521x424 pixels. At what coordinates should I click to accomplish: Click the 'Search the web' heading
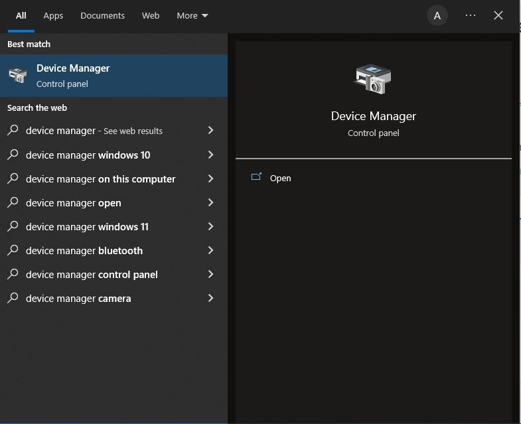point(37,108)
